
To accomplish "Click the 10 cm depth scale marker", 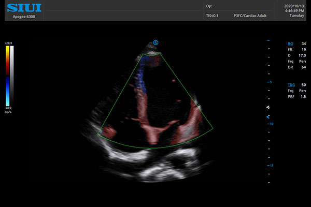I will [x=271, y=124].
